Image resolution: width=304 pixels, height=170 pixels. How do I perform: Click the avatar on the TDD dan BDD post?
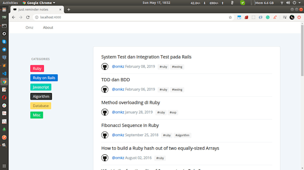[105, 89]
